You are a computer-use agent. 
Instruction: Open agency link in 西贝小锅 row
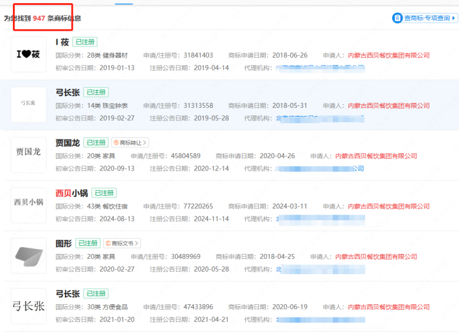(321, 219)
